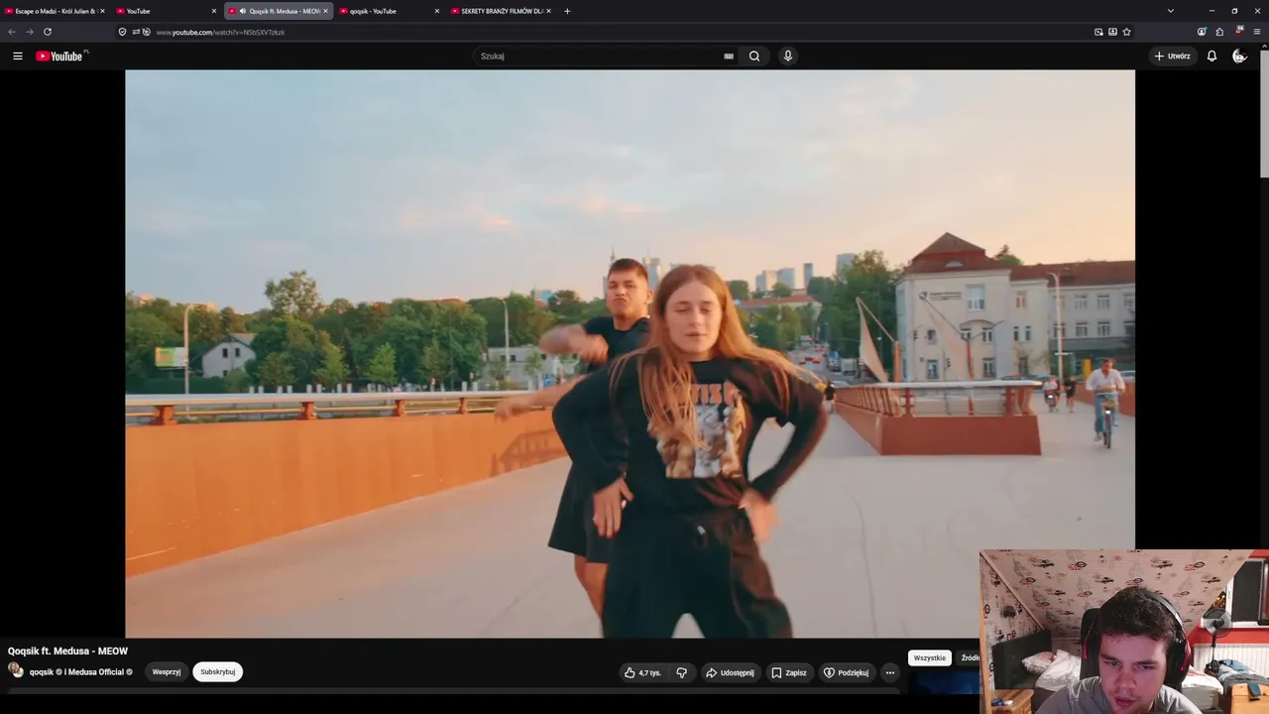Image resolution: width=1269 pixels, height=714 pixels.
Task: Open the tracking protection shield icon
Action: [122, 32]
